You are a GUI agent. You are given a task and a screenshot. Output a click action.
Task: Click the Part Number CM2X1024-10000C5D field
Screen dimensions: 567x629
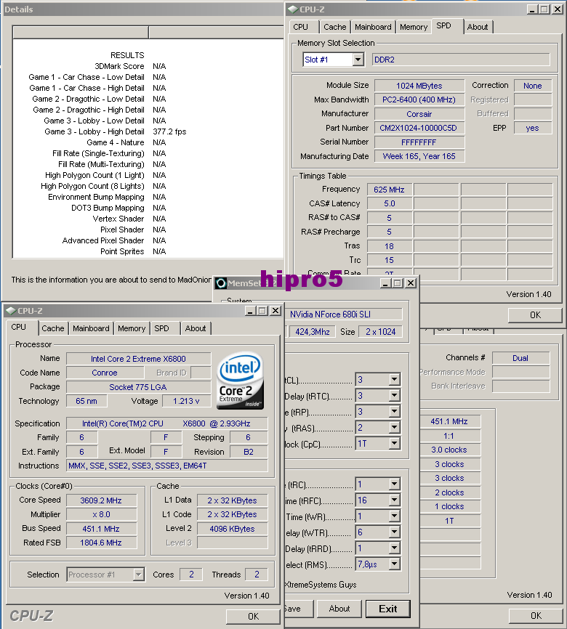tap(419, 128)
